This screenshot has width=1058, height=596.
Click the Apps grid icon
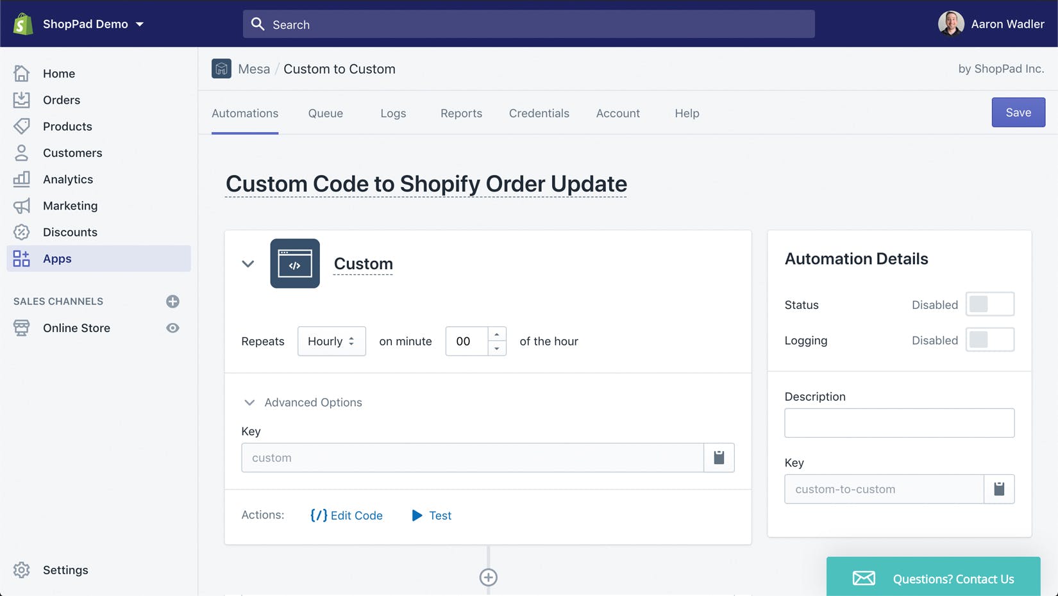[21, 258]
